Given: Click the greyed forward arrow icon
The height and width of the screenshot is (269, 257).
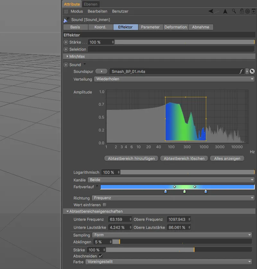Looking at the screenshot, I should pos(217,11).
